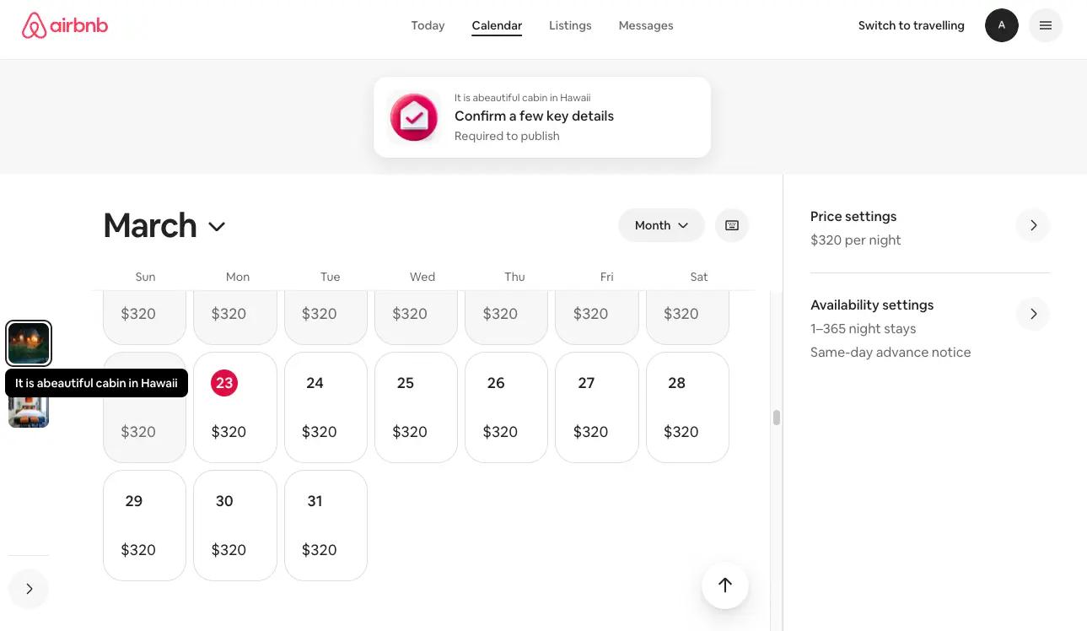Click Switch to travelling

point(911,25)
